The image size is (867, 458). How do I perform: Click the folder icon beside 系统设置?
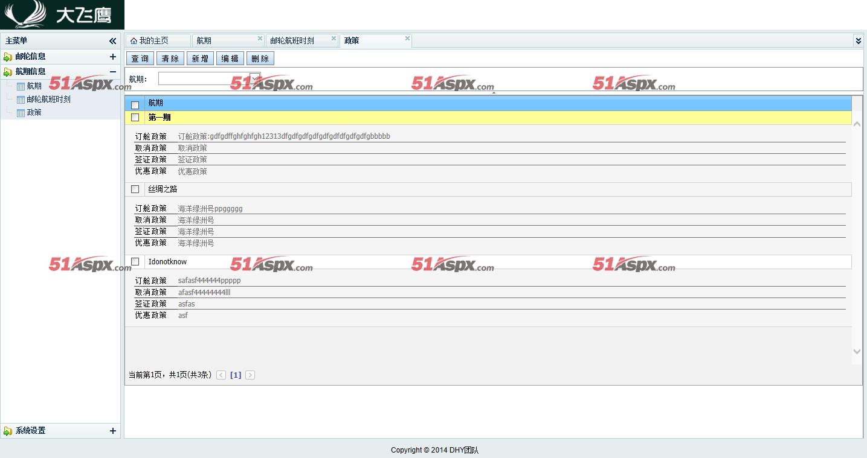pyautogui.click(x=8, y=431)
